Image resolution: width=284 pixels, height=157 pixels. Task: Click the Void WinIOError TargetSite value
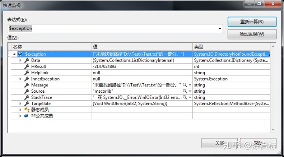point(130,103)
